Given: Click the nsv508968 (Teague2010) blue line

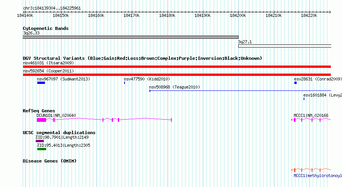Looking at the screenshot, I should point(240,91).
